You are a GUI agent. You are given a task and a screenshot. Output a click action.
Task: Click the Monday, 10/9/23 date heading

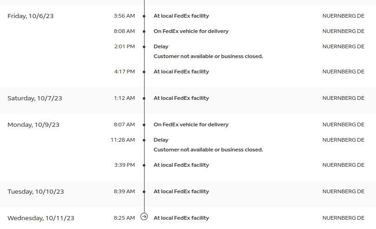tap(33, 125)
